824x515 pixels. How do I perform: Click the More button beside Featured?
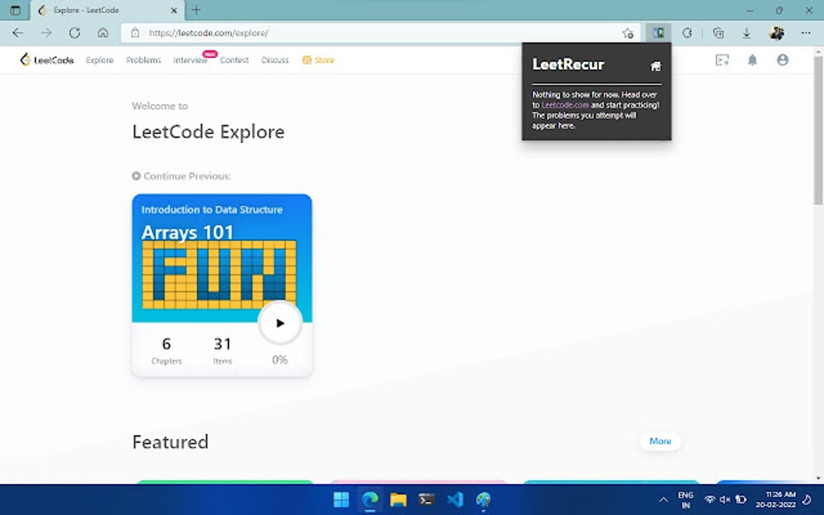[x=660, y=441]
